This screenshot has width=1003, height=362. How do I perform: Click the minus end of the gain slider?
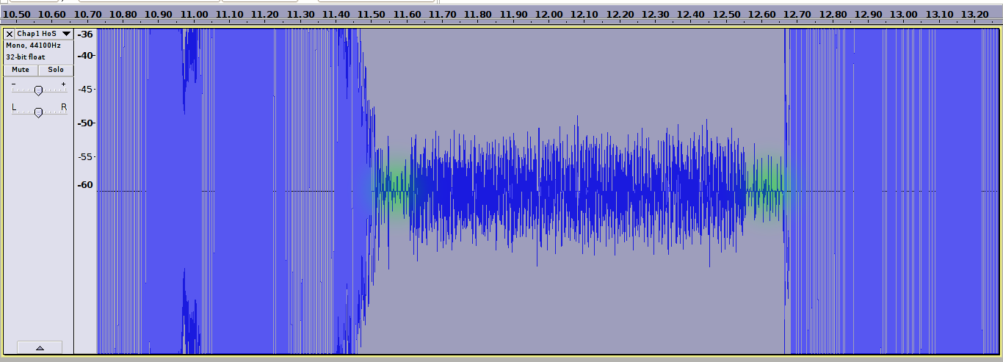[x=13, y=84]
